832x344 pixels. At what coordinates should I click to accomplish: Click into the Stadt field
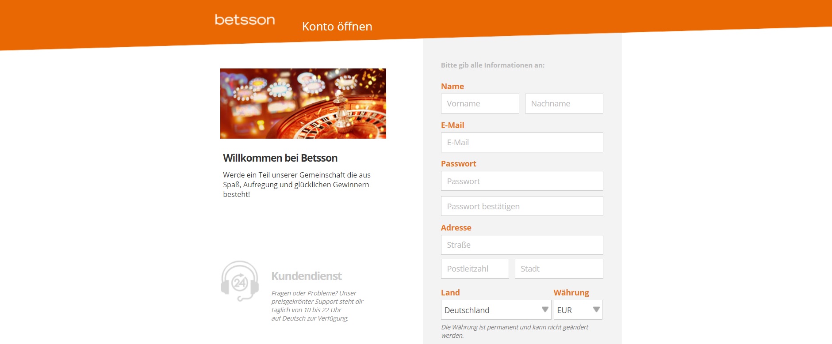(559, 268)
